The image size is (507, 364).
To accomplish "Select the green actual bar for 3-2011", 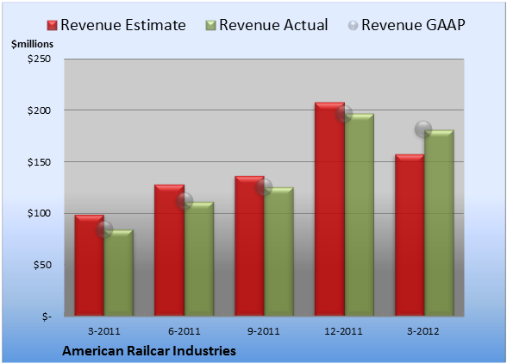I will pyautogui.click(x=119, y=273).
